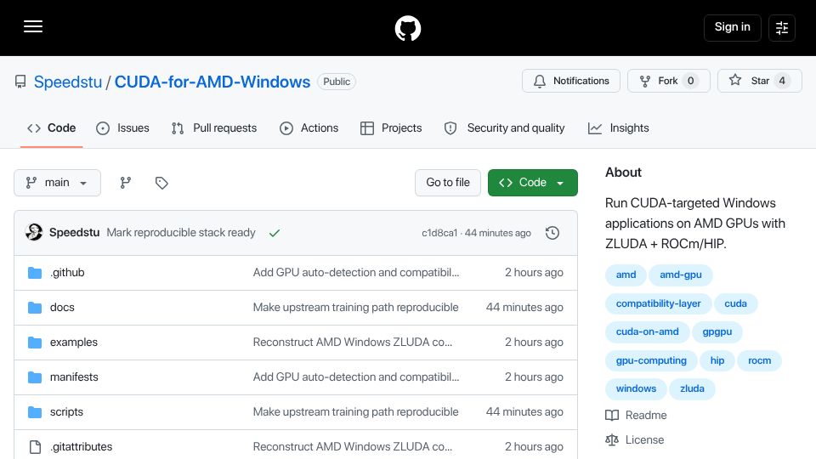This screenshot has width=816, height=459.
Task: Select the compatibility-layer topic tag
Action: [x=658, y=303]
